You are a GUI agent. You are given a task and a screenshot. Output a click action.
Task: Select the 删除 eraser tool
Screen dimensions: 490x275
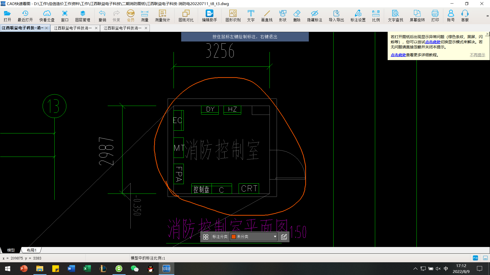point(297,16)
